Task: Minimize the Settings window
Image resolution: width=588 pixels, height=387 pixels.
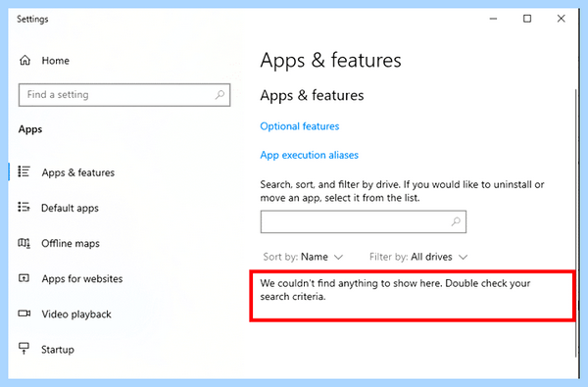Action: [494, 19]
